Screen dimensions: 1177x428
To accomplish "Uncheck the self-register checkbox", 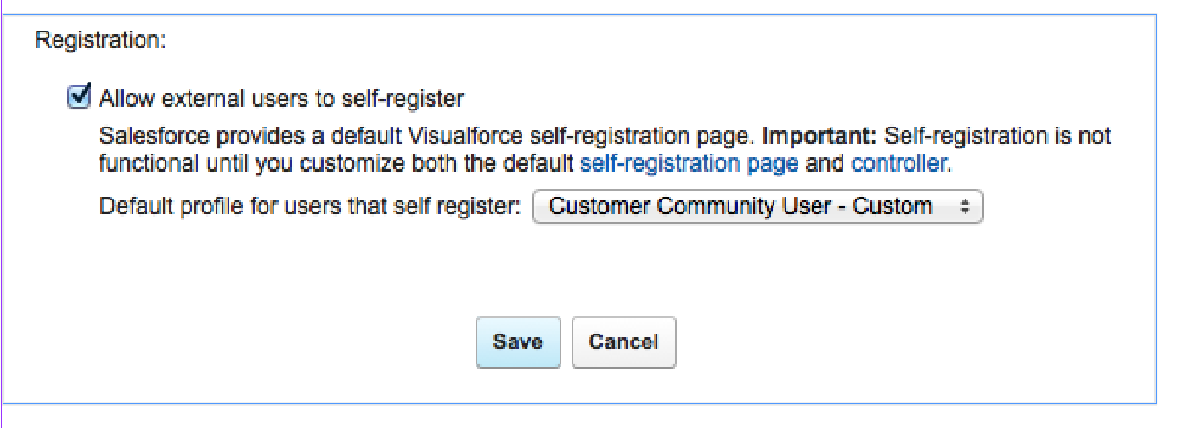I will 79,99.
